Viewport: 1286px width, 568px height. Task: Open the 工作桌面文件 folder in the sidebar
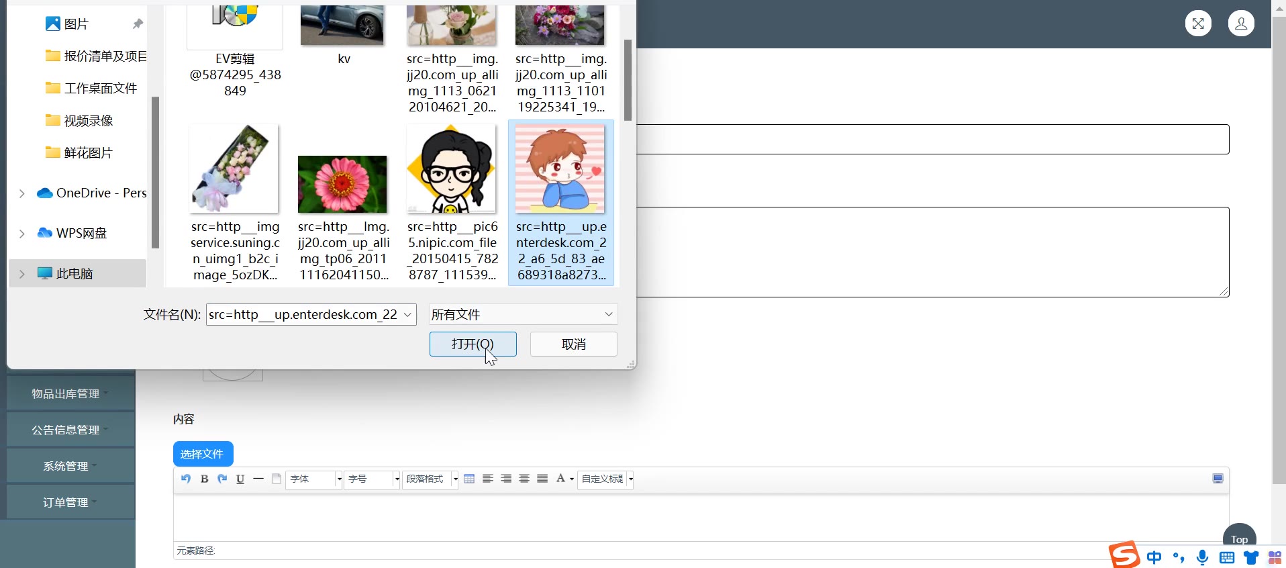pos(91,89)
